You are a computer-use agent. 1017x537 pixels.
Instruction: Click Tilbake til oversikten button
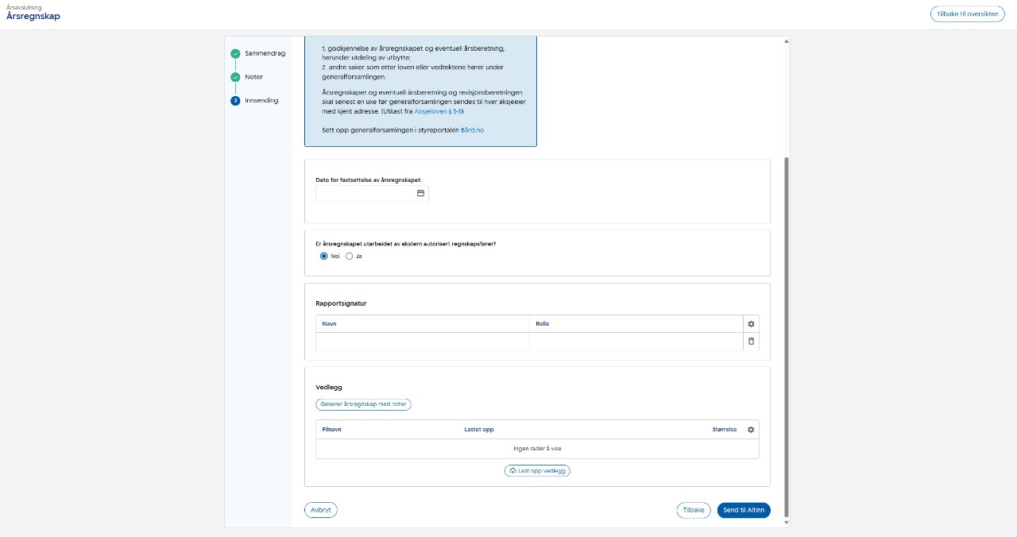[x=967, y=14]
